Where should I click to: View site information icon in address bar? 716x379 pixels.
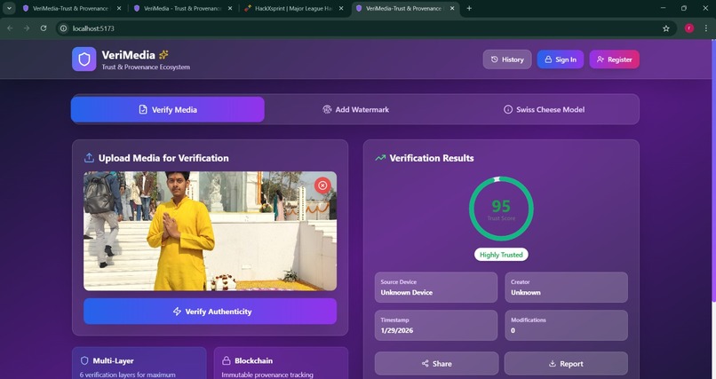[63, 28]
